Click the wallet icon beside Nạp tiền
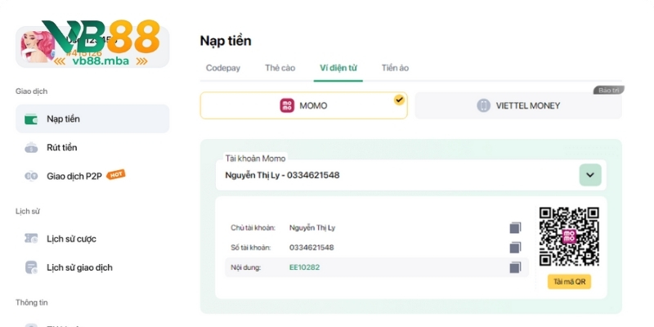This screenshot has height=327, width=654. coord(31,119)
